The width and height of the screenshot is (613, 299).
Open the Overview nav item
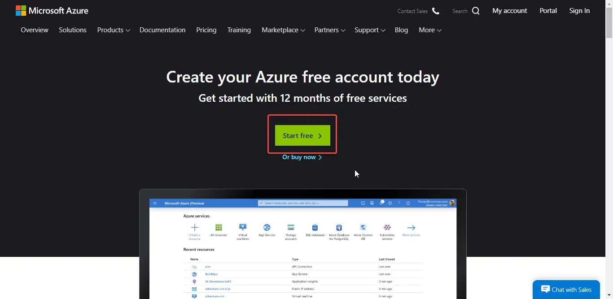coord(35,30)
